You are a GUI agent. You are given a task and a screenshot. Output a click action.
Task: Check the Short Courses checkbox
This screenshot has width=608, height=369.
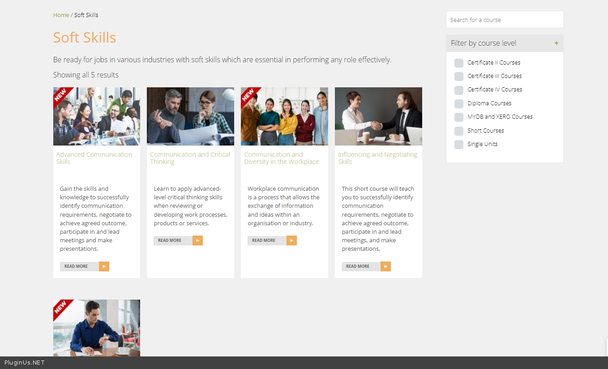click(459, 131)
